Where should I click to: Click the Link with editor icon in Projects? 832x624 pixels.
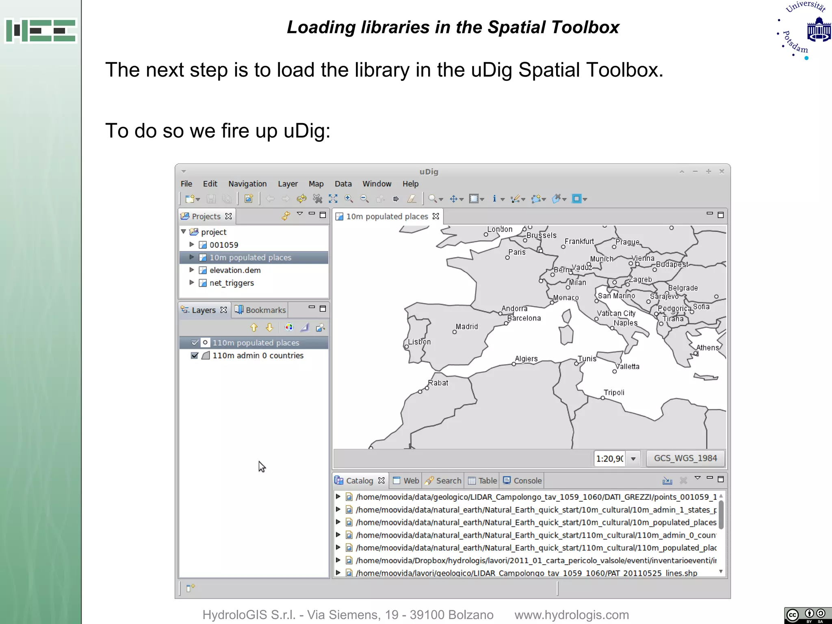pos(286,216)
